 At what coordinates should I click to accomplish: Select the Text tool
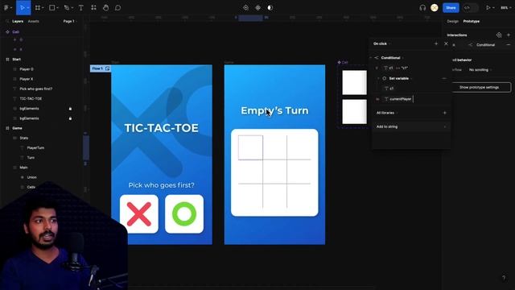click(80, 7)
